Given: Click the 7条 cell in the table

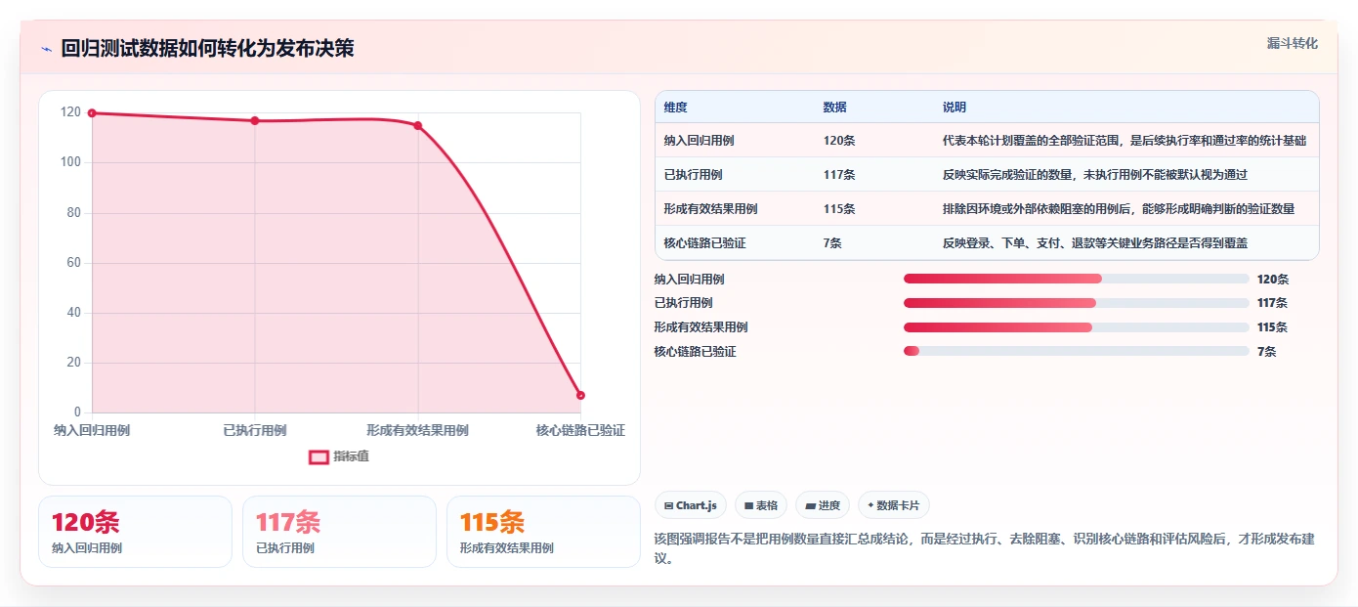Looking at the screenshot, I should [832, 243].
